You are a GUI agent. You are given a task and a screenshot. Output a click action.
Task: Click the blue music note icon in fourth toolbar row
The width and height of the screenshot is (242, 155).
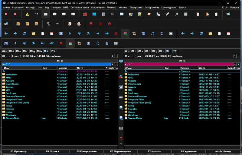coord(97,43)
